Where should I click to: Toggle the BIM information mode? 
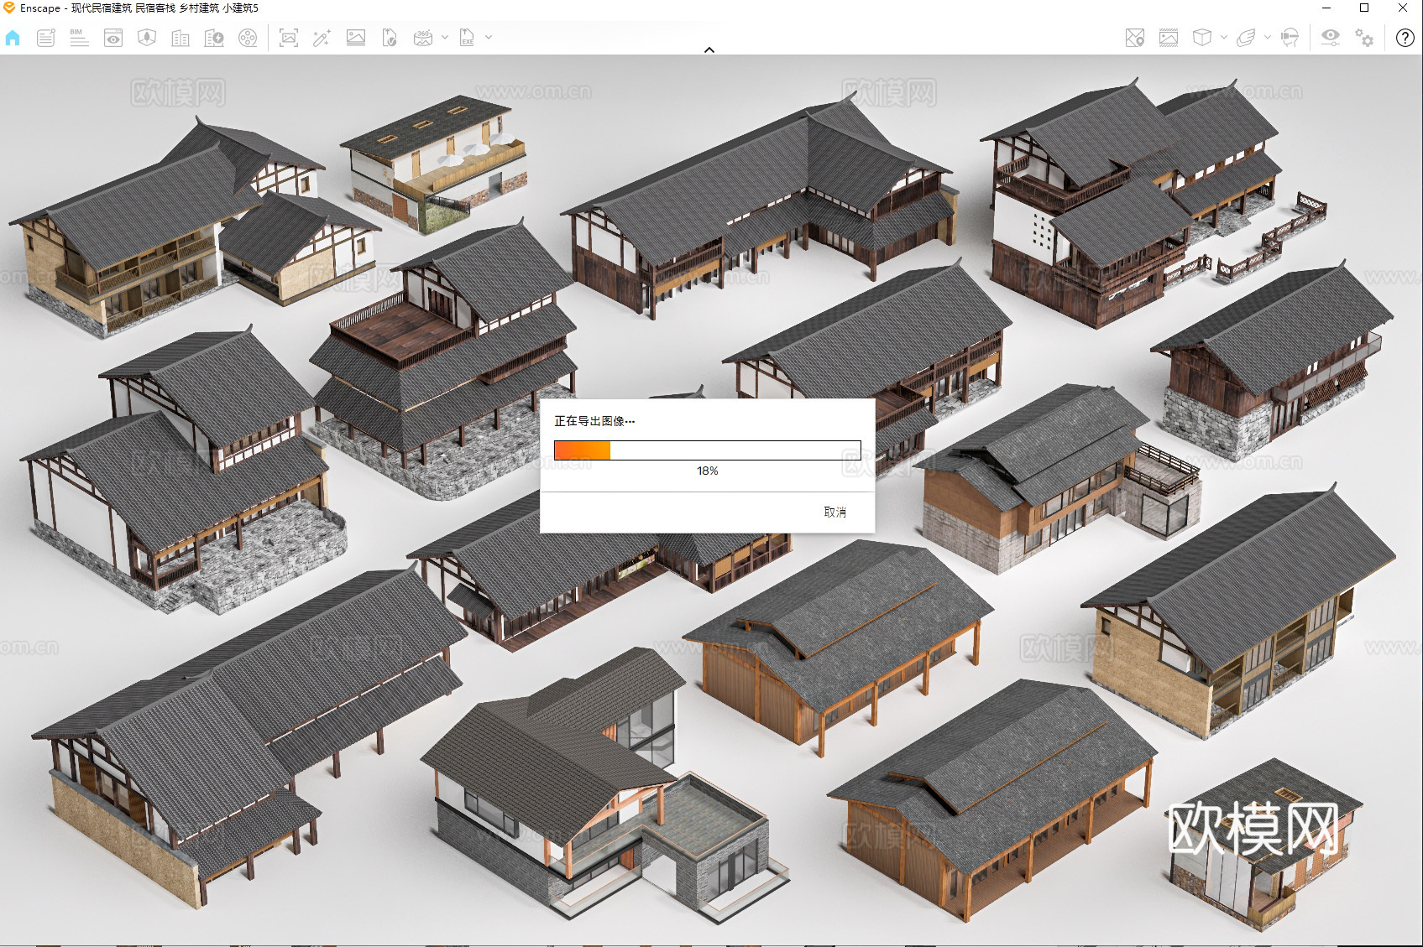79,38
